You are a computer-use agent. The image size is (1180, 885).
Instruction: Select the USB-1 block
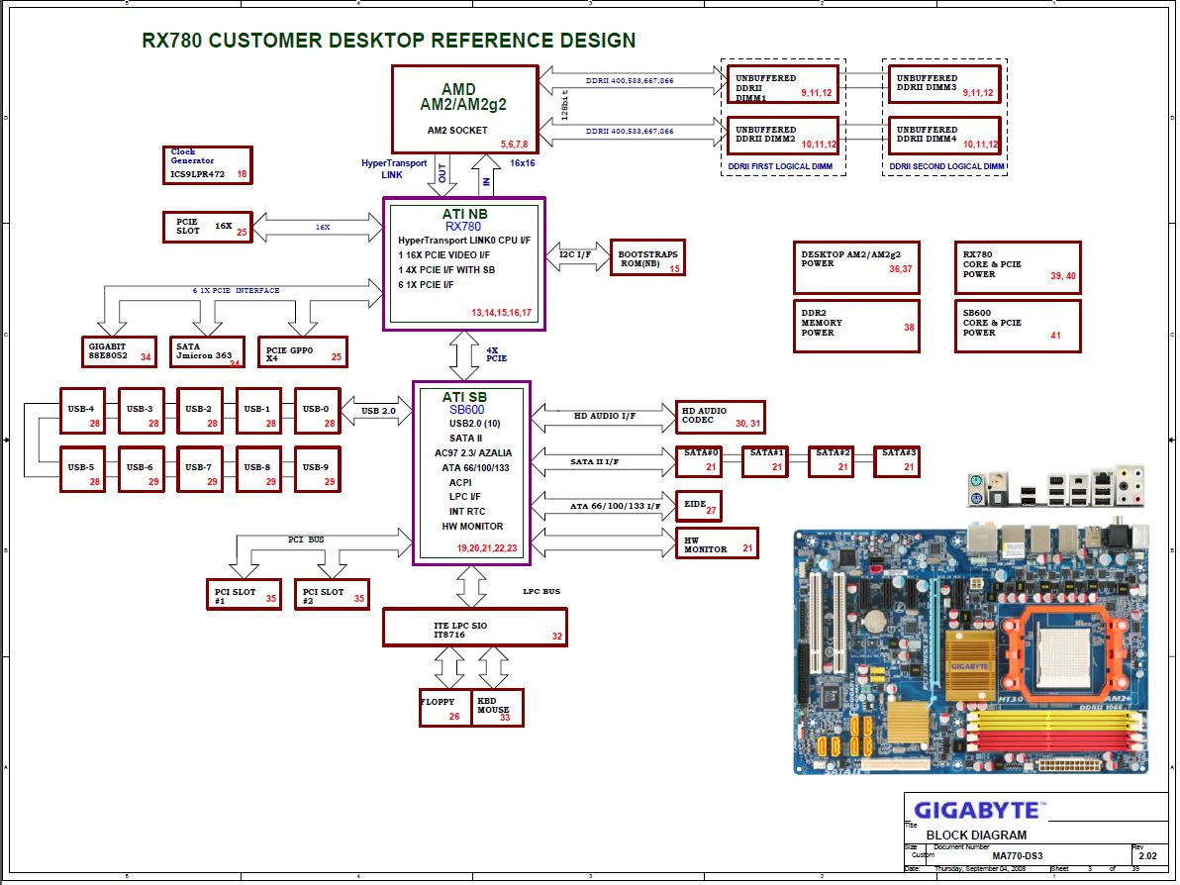pyautogui.click(x=258, y=411)
